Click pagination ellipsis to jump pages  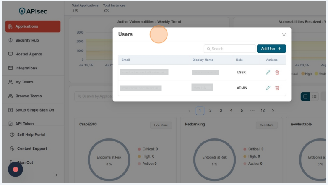252,111
